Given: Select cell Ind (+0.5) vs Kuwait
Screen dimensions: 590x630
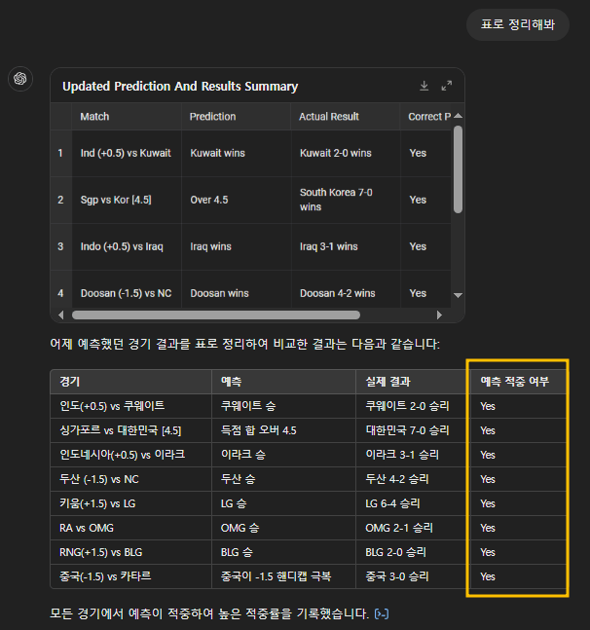Looking at the screenshot, I should pos(127,153).
